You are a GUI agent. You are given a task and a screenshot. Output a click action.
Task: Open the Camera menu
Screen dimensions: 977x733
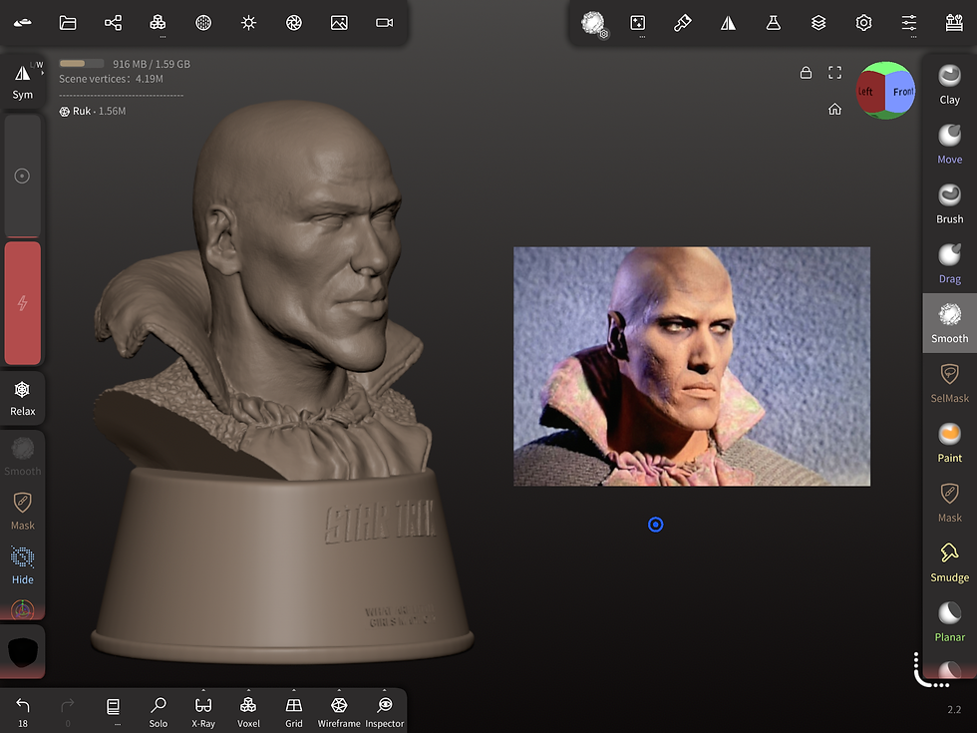385,23
